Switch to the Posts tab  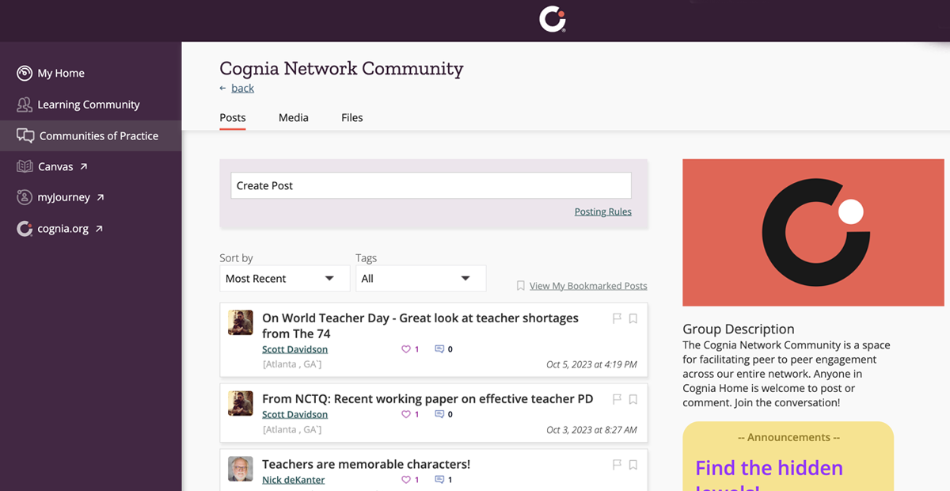click(x=233, y=117)
